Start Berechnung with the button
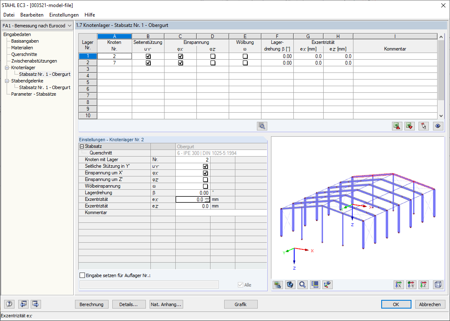The image size is (450, 321). tap(92, 304)
